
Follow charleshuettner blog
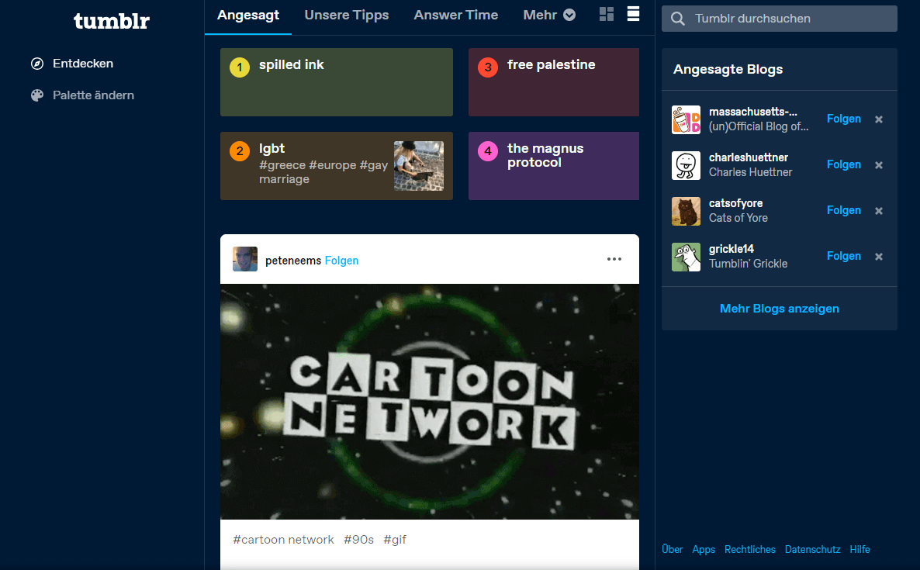tap(844, 164)
